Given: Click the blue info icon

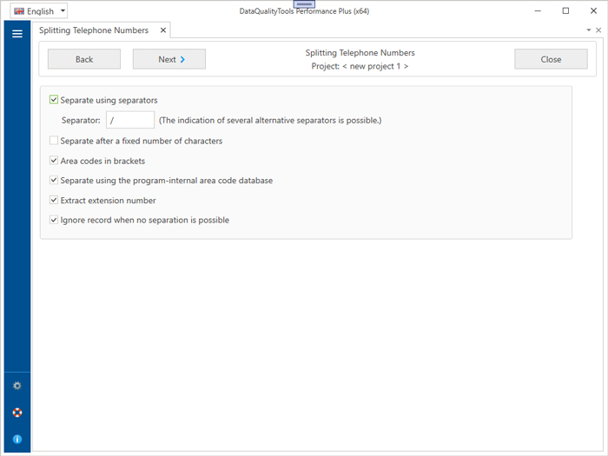Looking at the screenshot, I should pos(17,439).
